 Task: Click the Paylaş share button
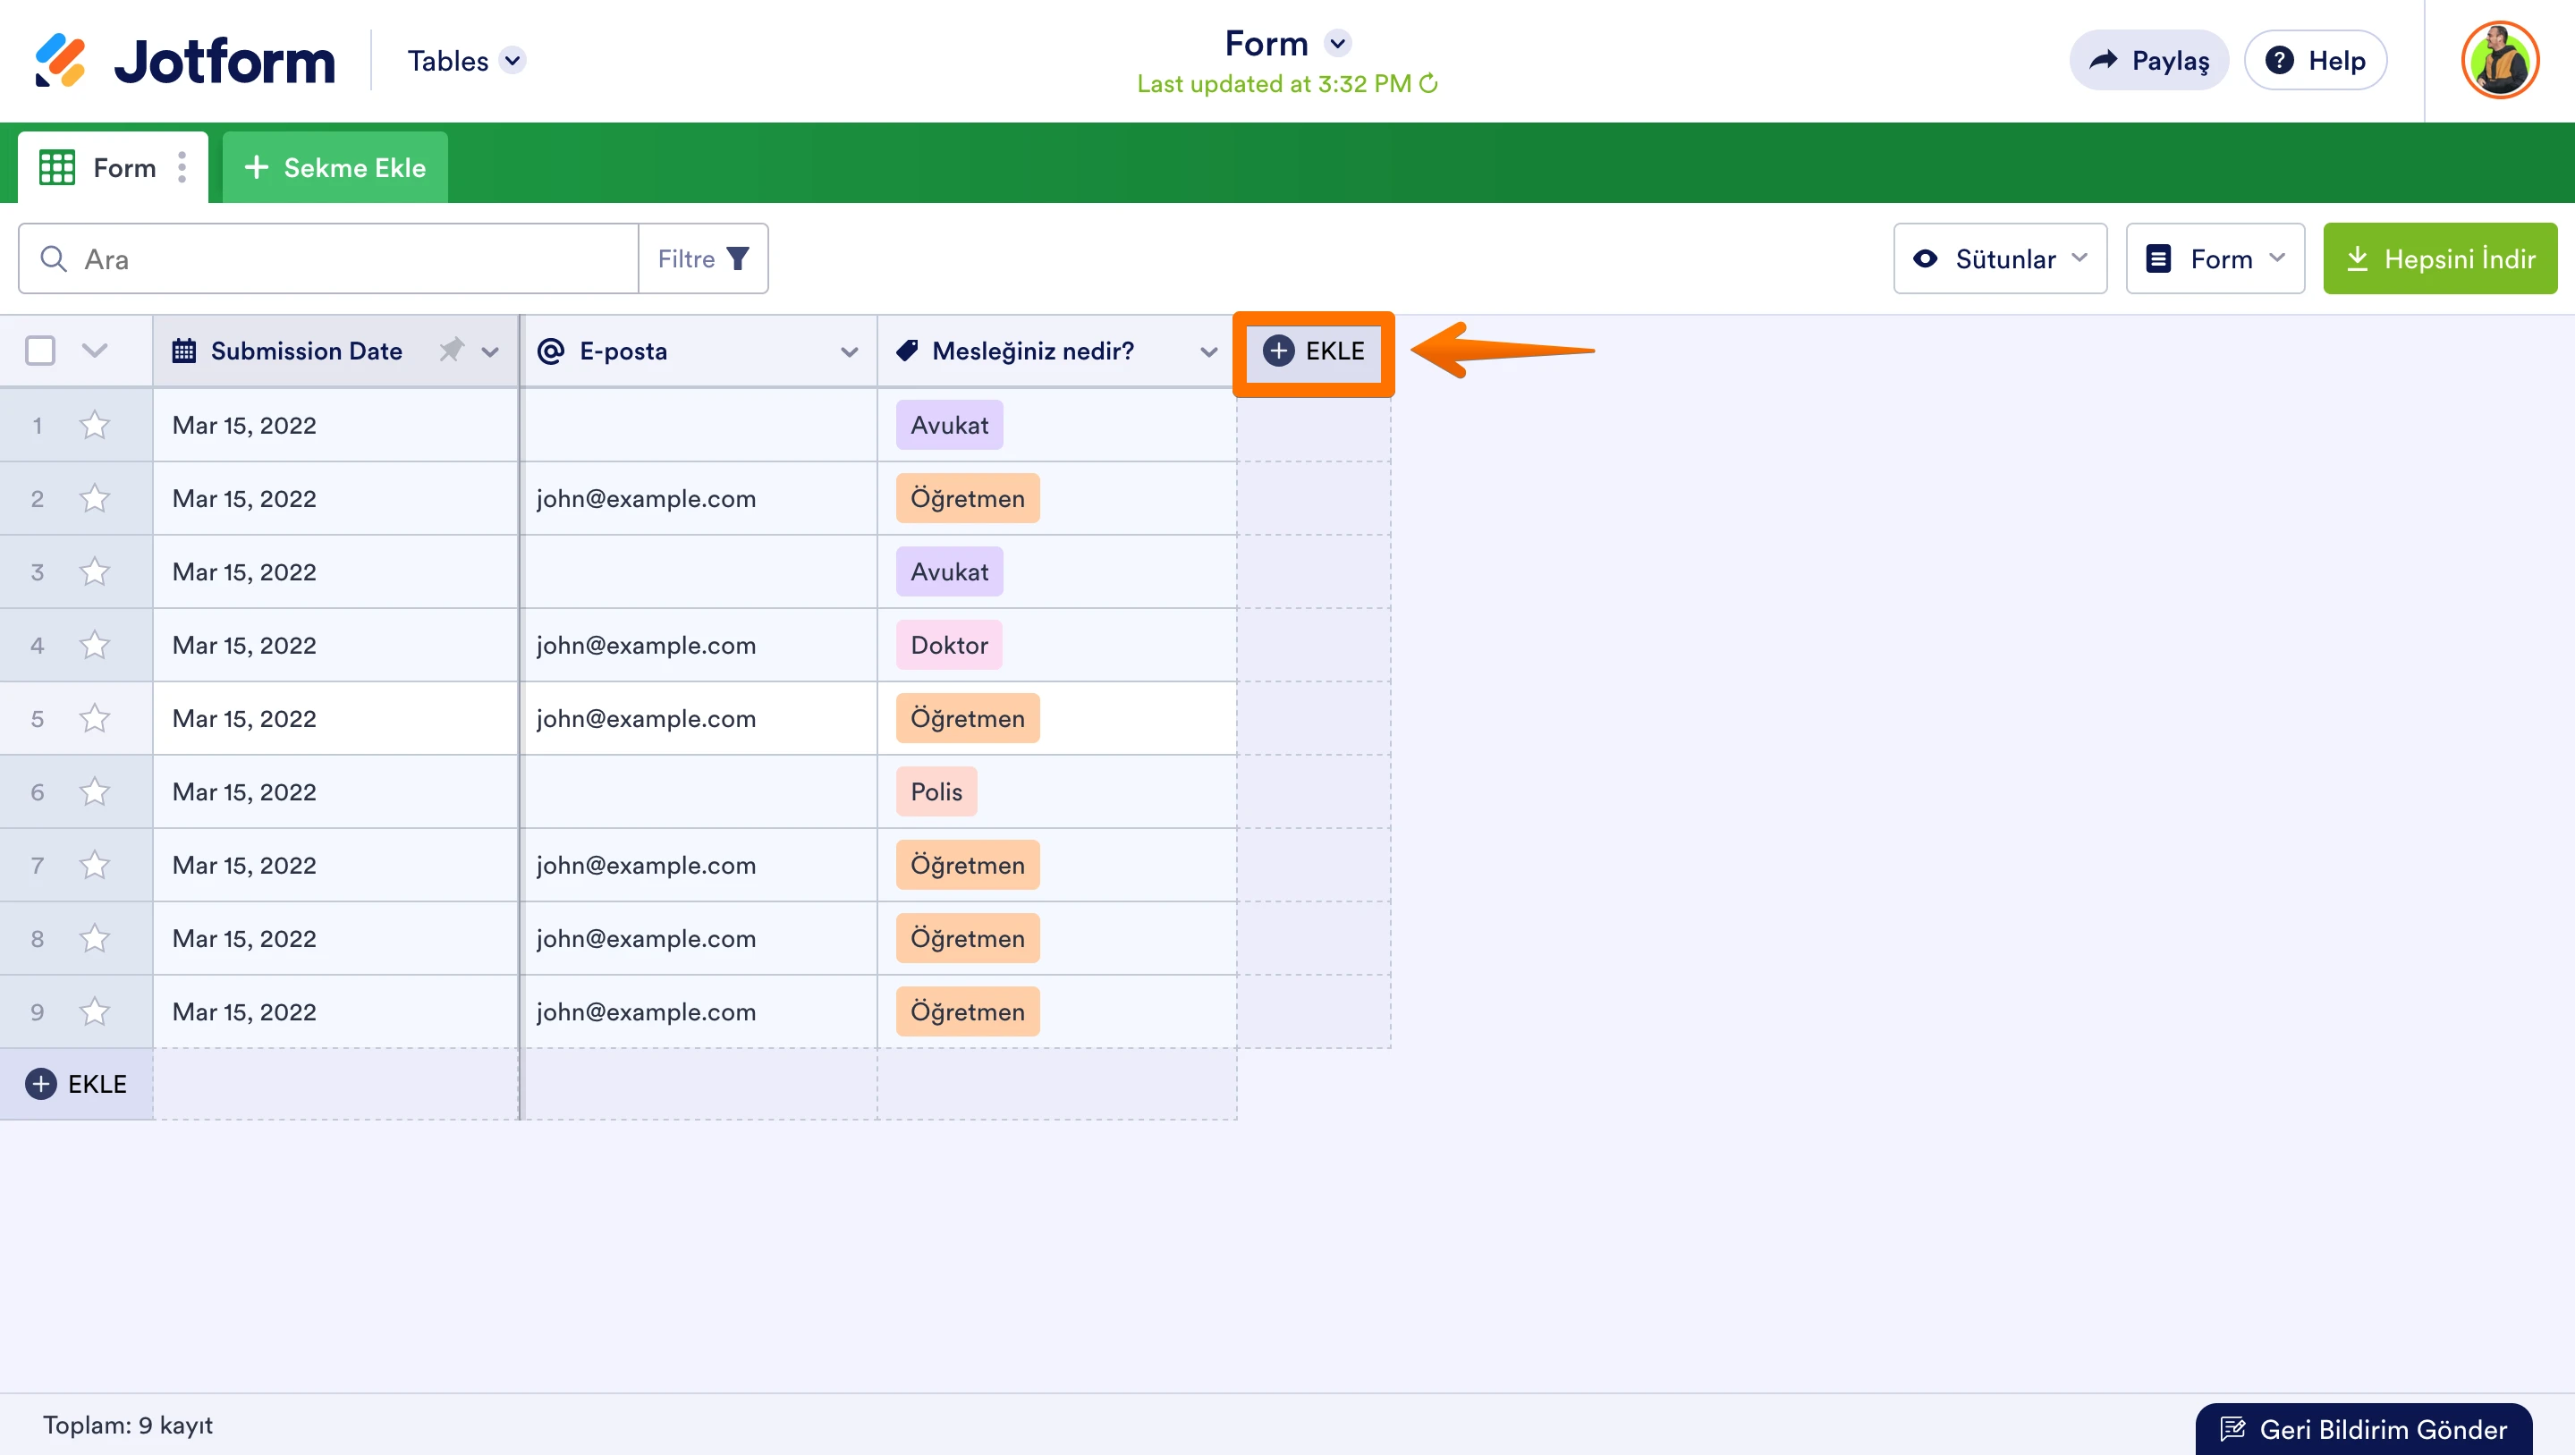[x=2148, y=61]
